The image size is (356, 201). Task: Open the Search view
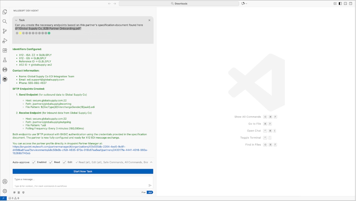tap(5, 21)
